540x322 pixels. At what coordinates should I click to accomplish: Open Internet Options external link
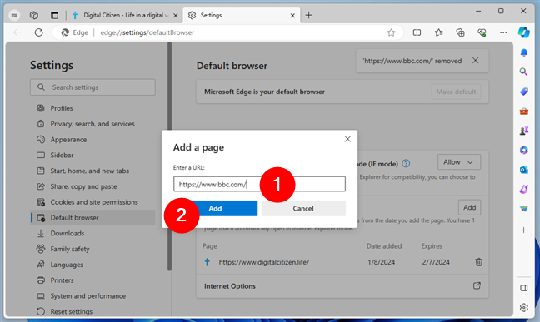click(477, 285)
